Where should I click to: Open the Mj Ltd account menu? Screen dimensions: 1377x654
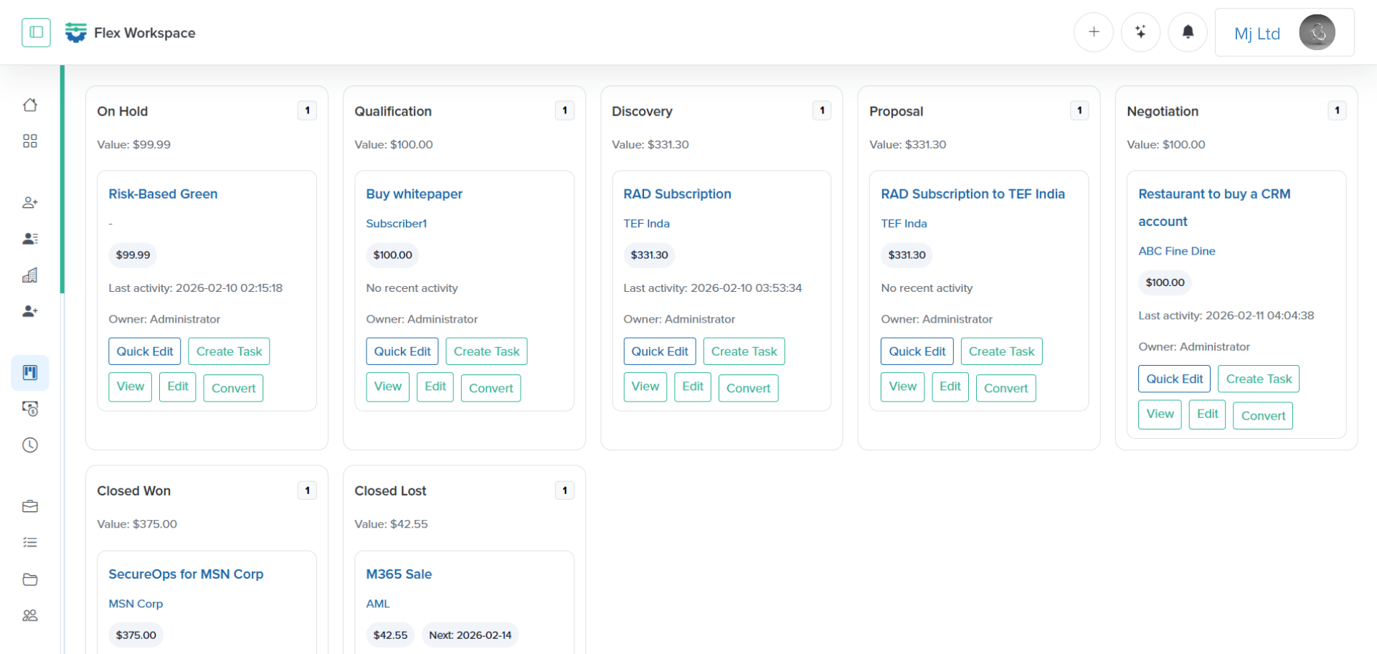(1284, 33)
